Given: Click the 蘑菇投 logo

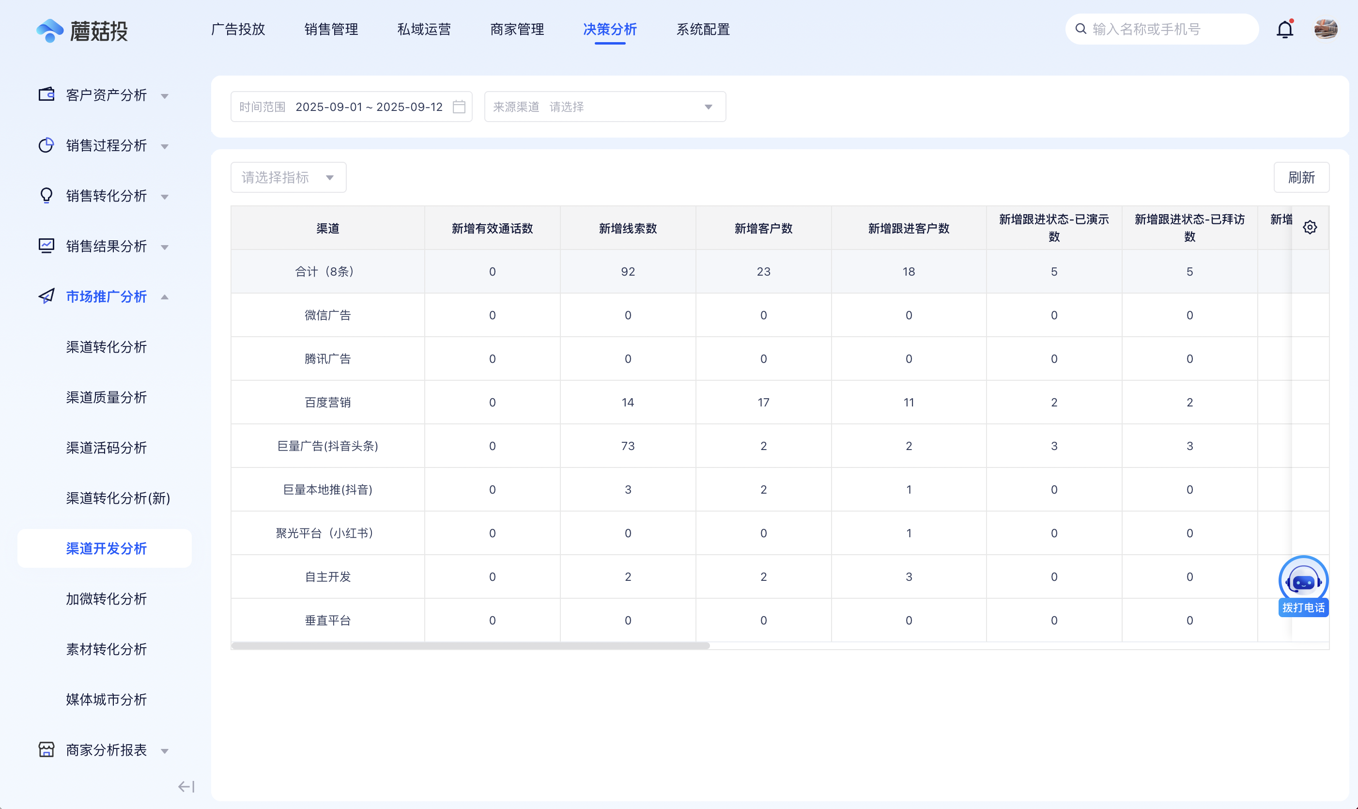Looking at the screenshot, I should 82,31.
